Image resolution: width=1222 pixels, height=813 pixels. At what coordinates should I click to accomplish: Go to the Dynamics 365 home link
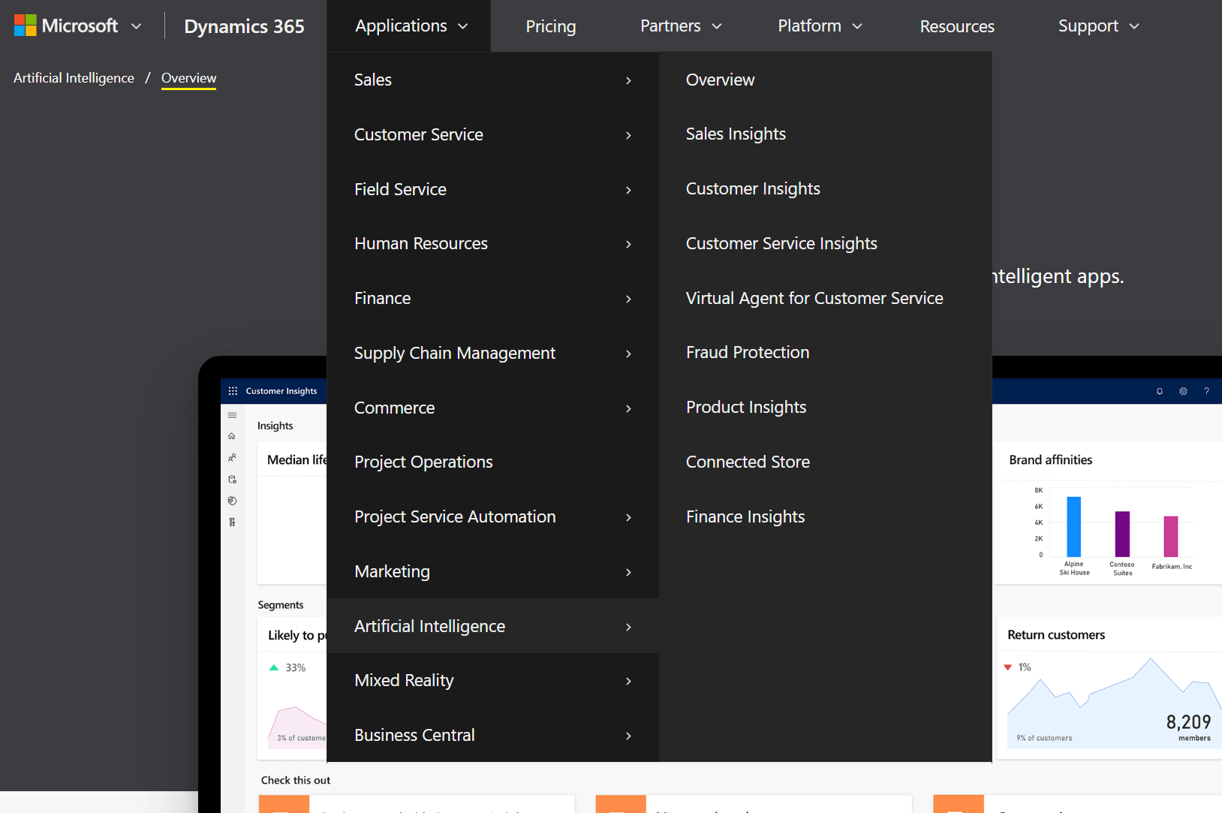244,26
